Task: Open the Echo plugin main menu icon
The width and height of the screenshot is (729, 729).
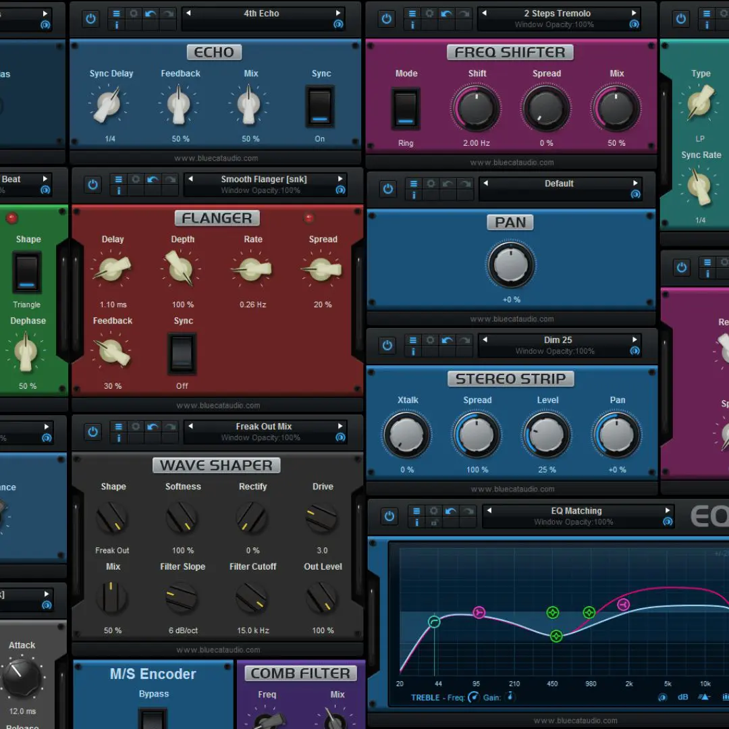Action: [x=116, y=13]
